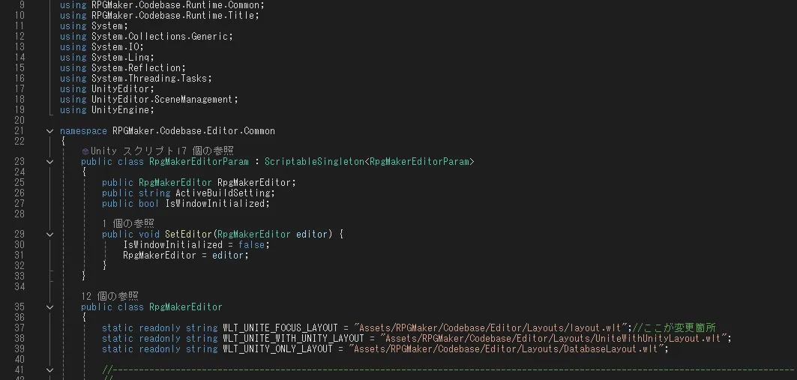Viewport: 797px width, 380px height.
Task: Collapse the RpgMakerEditor class block
Action: tap(49, 307)
